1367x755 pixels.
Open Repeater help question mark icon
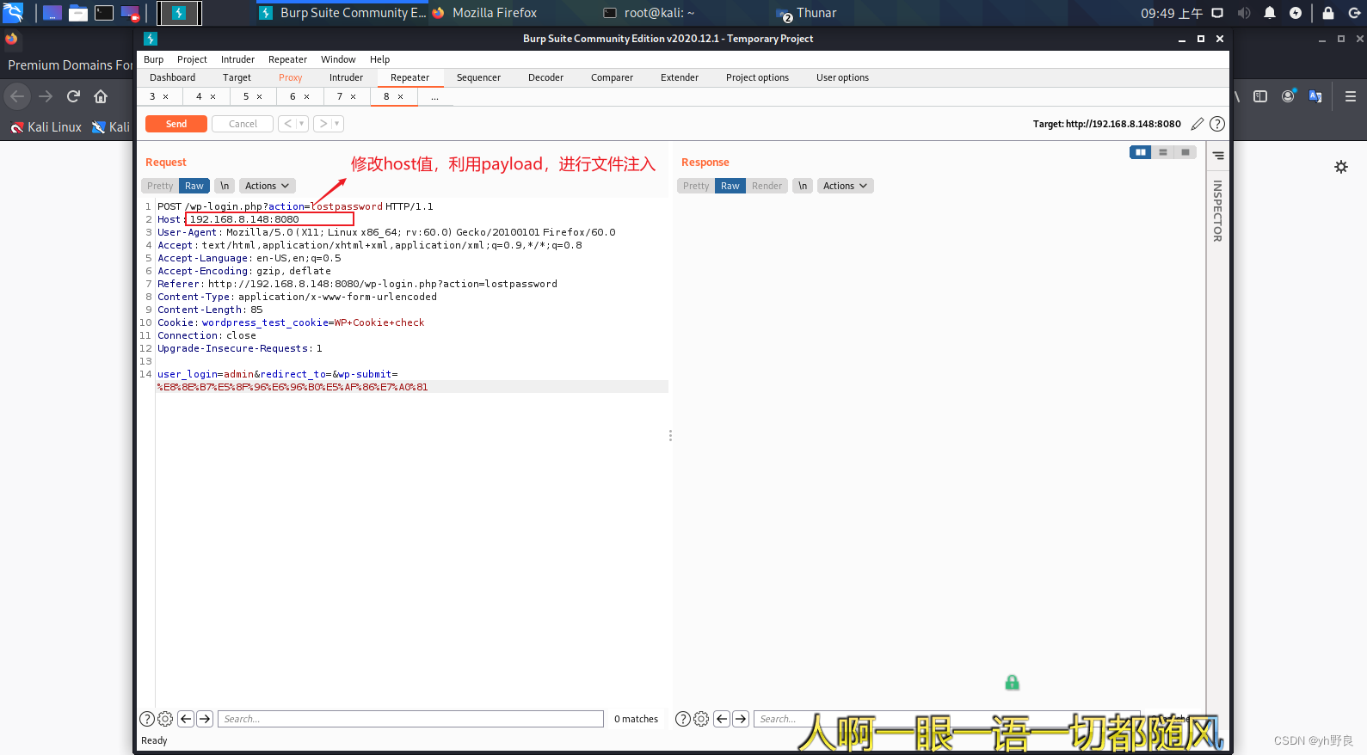point(1217,124)
